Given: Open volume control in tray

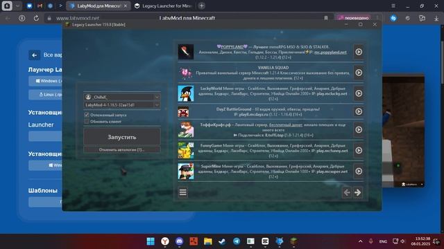Looking at the screenshot, I should click(x=402, y=241).
